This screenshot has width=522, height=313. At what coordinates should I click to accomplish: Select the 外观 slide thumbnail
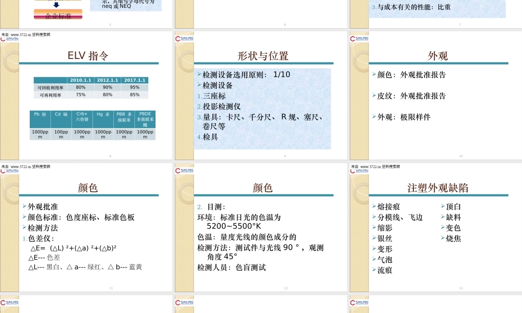[x=436, y=95]
